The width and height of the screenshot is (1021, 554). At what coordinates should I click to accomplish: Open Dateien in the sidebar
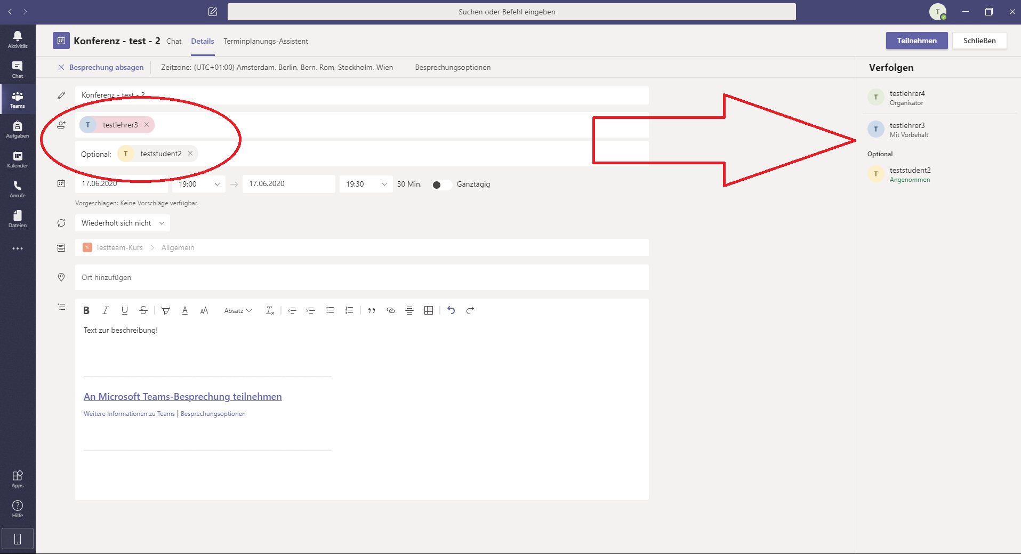[18, 219]
